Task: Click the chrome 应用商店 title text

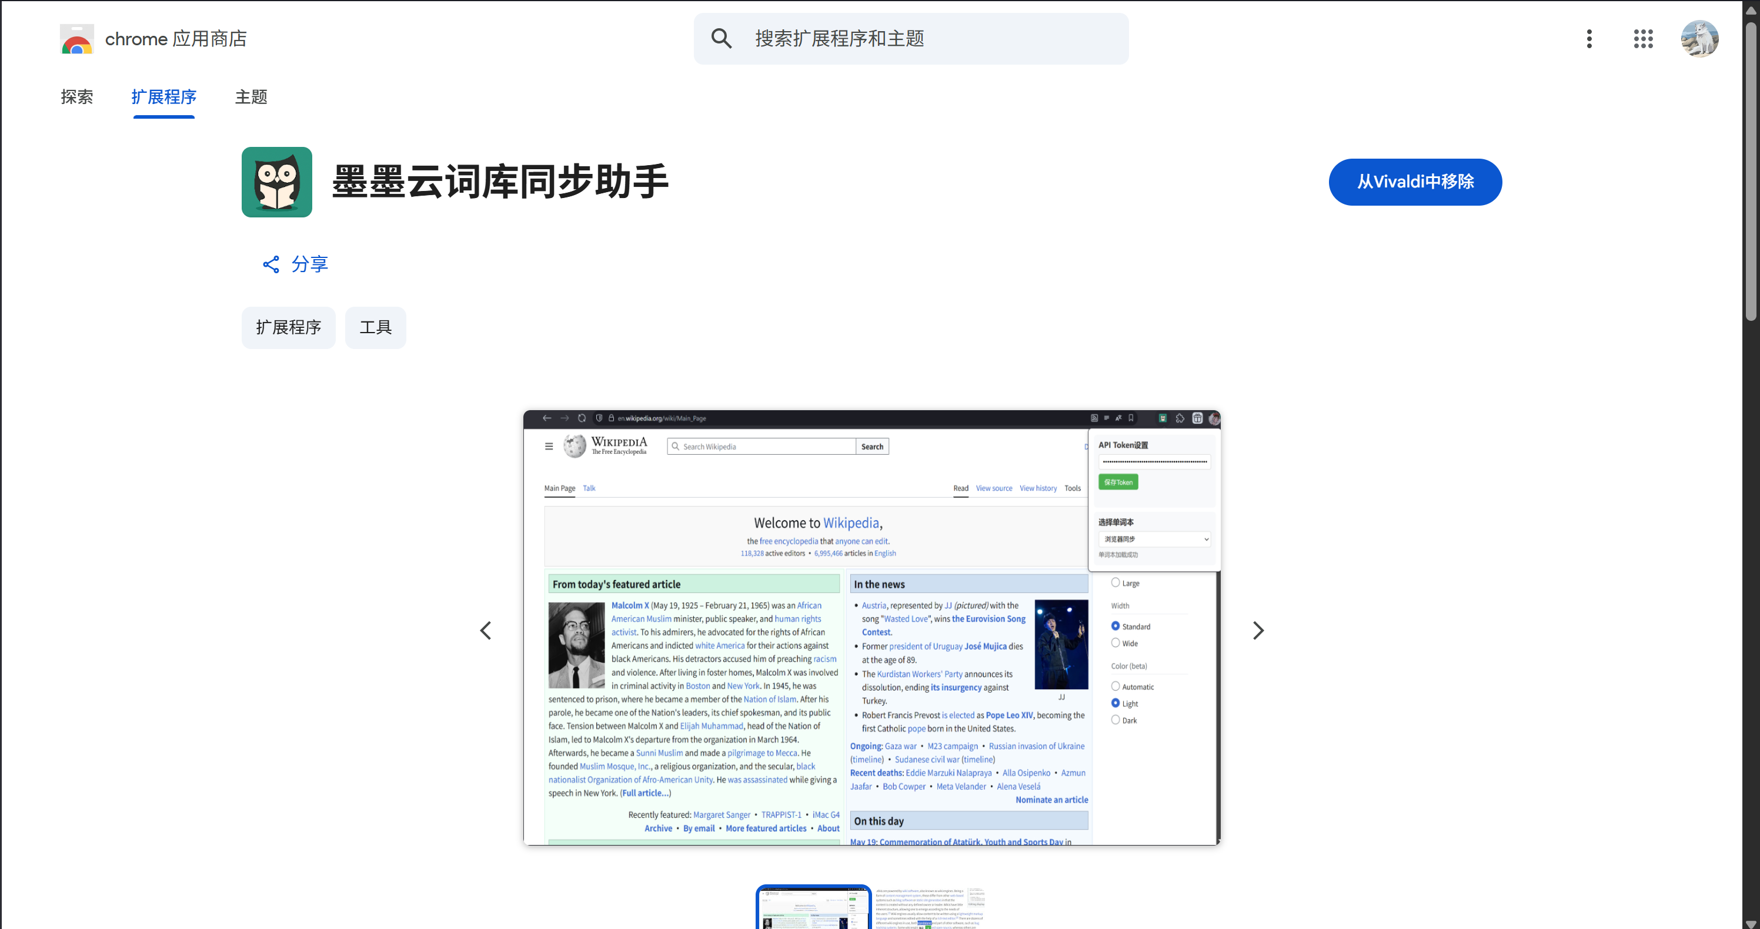Action: click(x=176, y=39)
